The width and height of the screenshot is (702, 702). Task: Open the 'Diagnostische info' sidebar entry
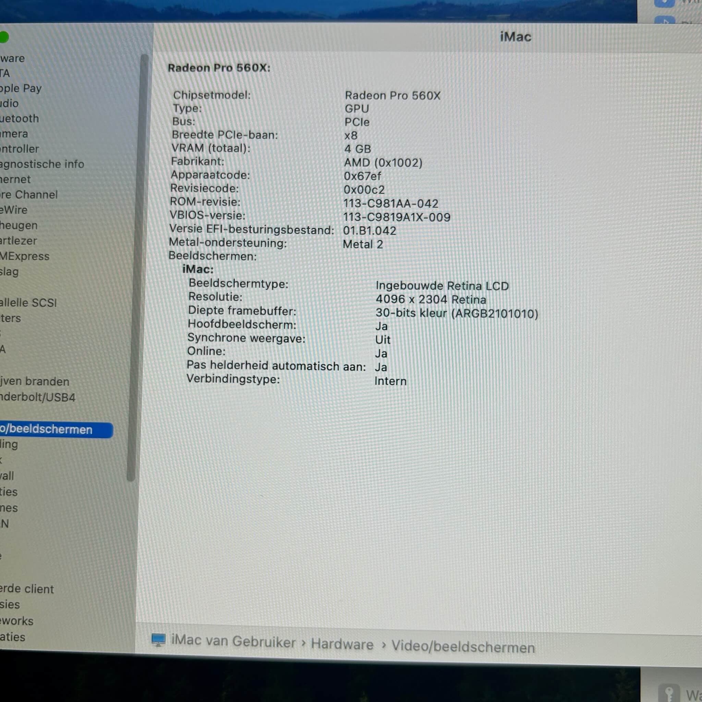[x=42, y=164]
